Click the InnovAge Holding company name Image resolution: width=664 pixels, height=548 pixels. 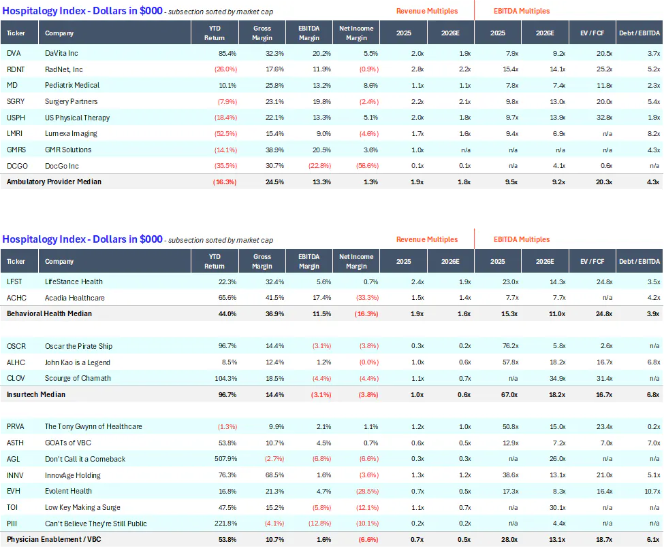(73, 475)
